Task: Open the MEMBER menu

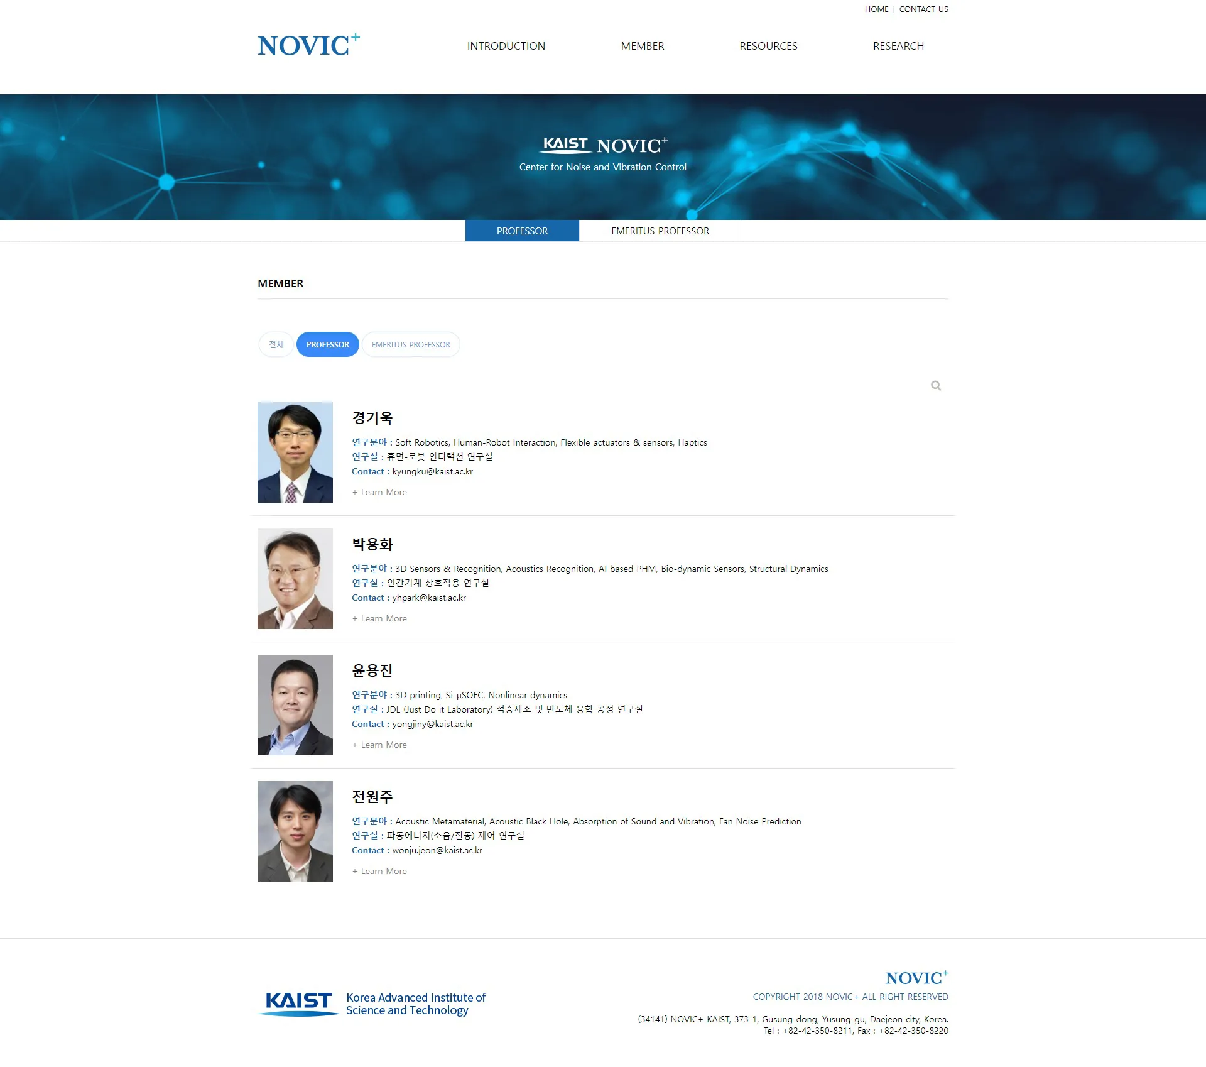Action: tap(643, 46)
